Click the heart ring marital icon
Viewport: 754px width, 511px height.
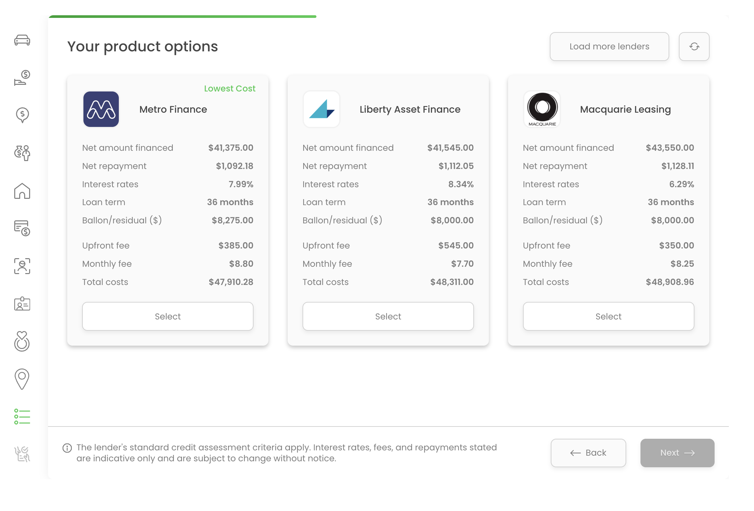pos(22,341)
